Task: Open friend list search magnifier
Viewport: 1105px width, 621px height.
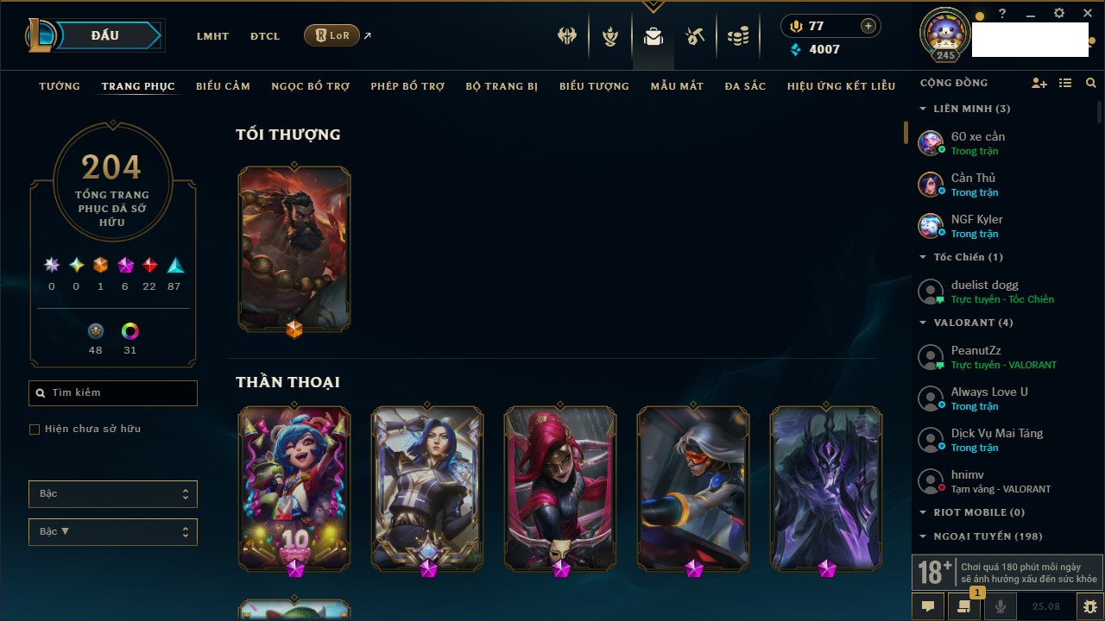Action: (1091, 83)
